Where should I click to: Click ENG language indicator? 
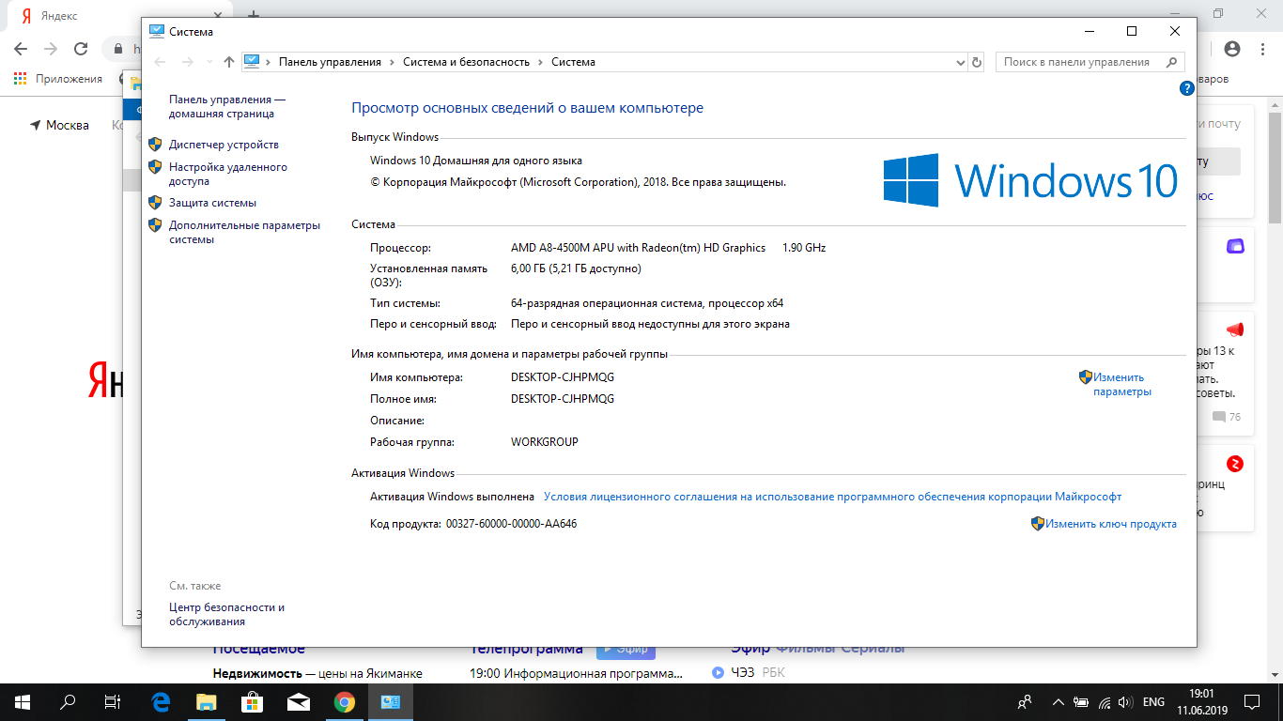click(1153, 701)
